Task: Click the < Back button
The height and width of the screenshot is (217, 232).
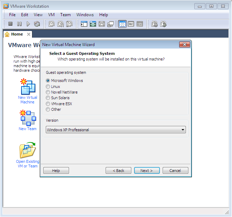Action: [118, 171]
